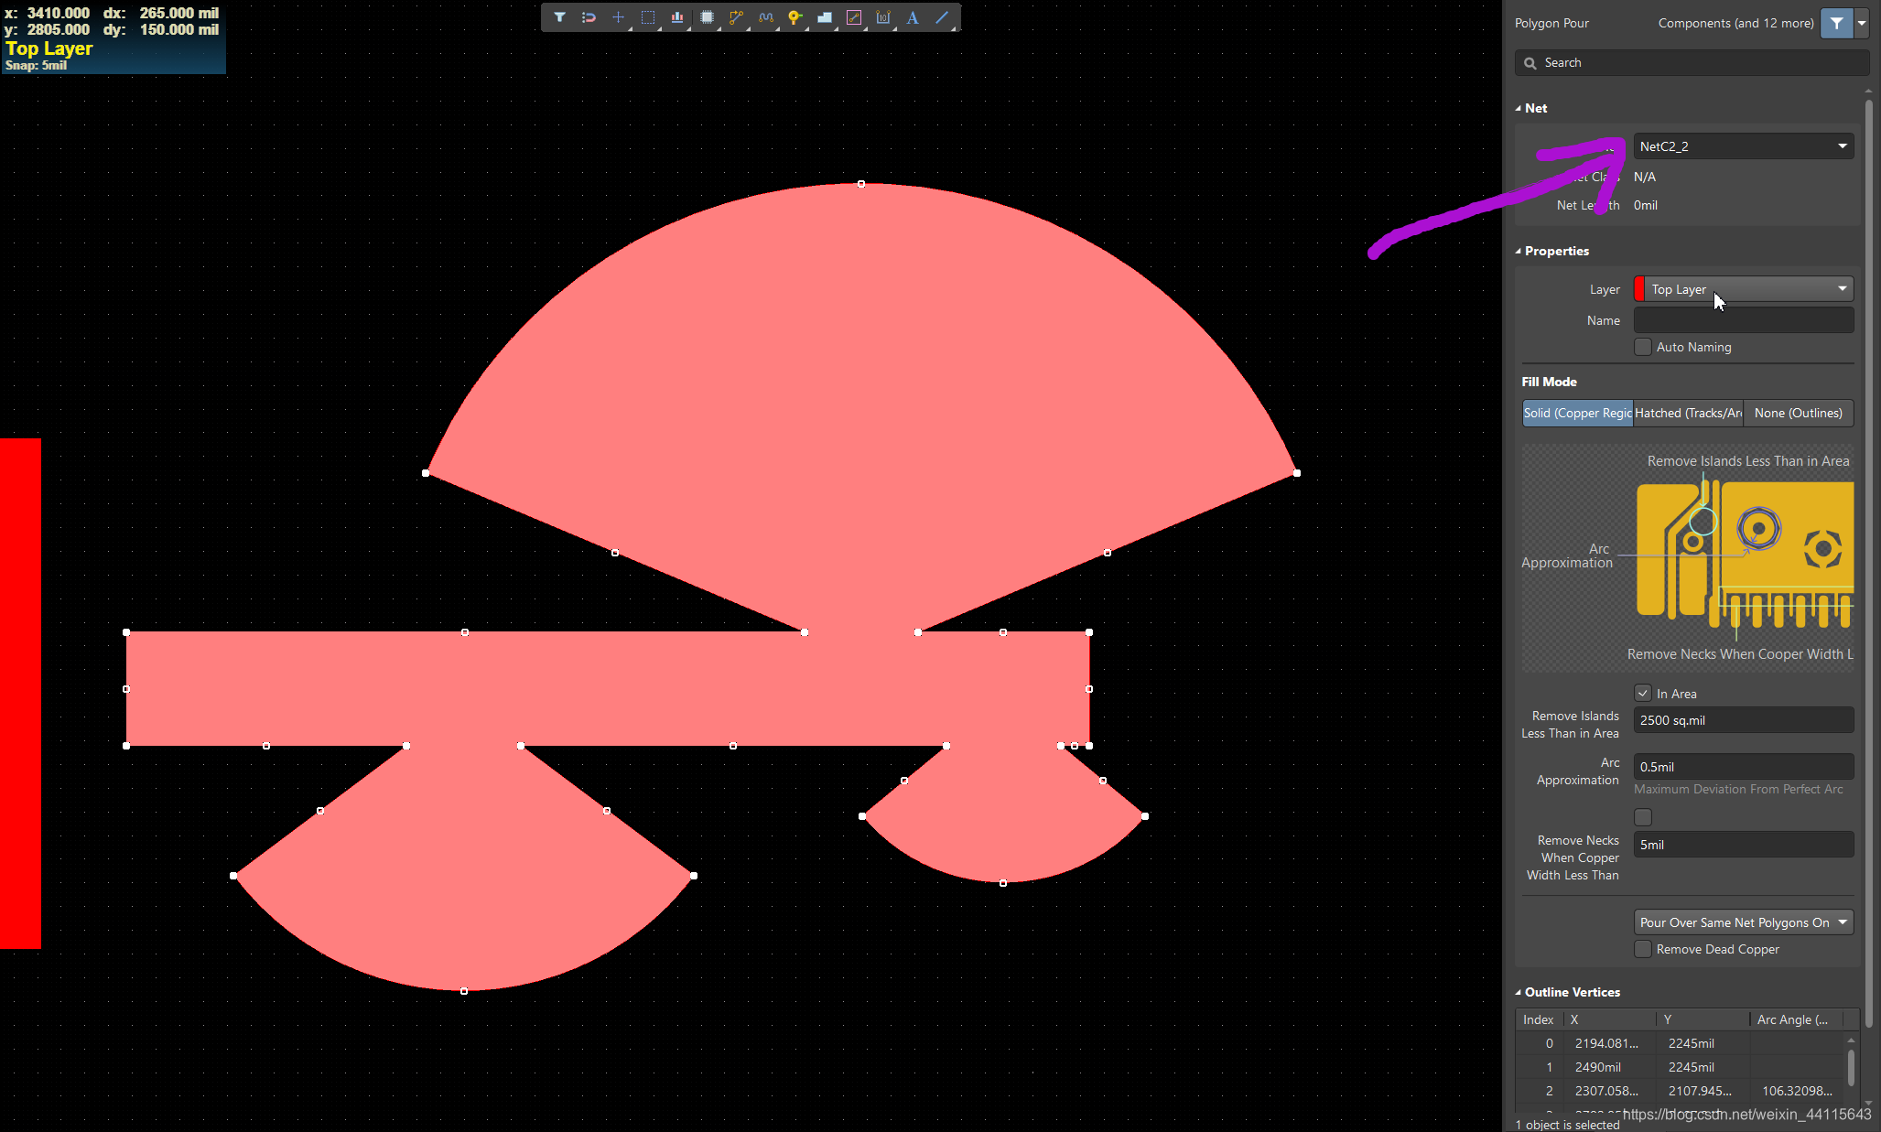Collapse the Outline Vertices section

click(1519, 992)
